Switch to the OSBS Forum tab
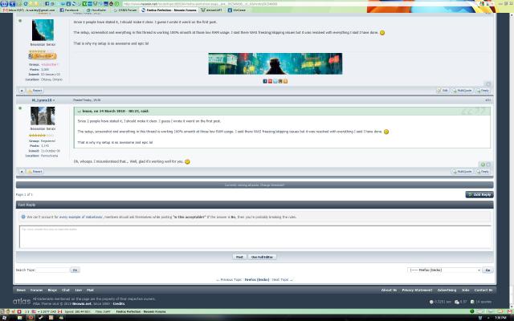The image size is (514, 321). [125, 10]
